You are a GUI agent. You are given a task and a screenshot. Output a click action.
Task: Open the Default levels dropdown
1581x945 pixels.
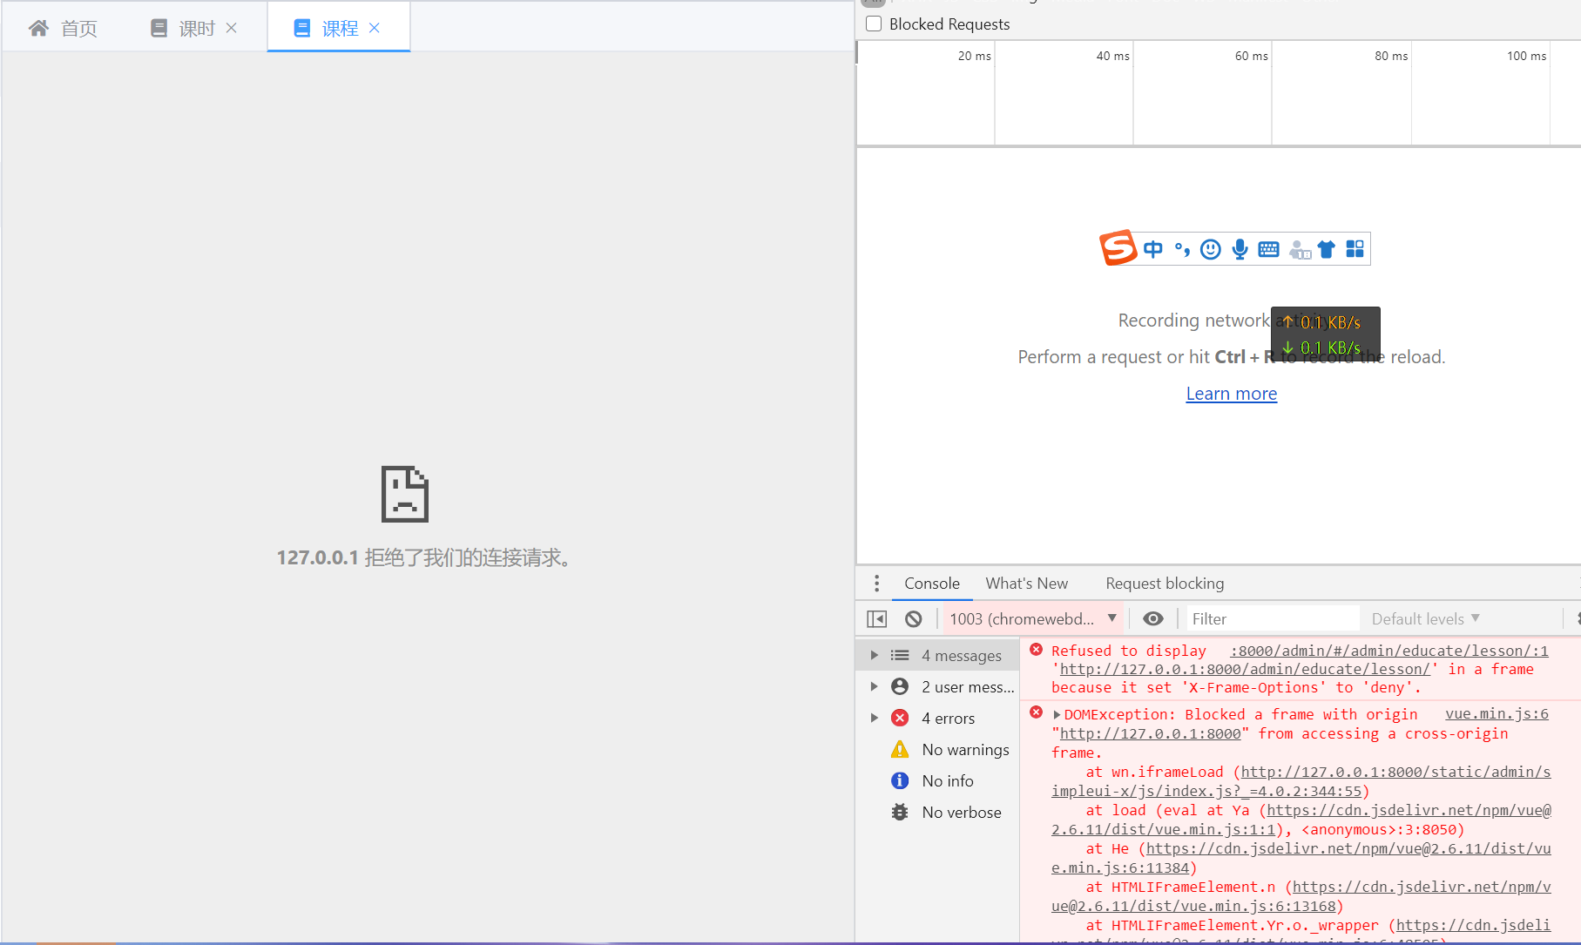[x=1423, y=618]
